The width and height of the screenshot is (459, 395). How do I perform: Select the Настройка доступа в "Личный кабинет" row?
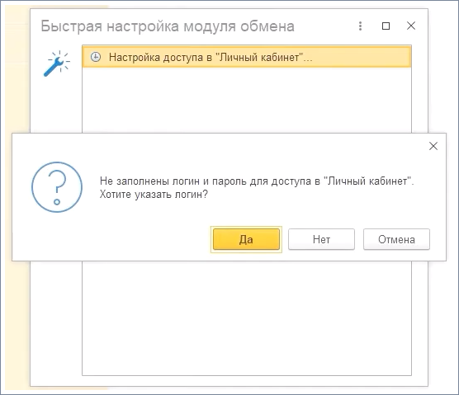(247, 57)
